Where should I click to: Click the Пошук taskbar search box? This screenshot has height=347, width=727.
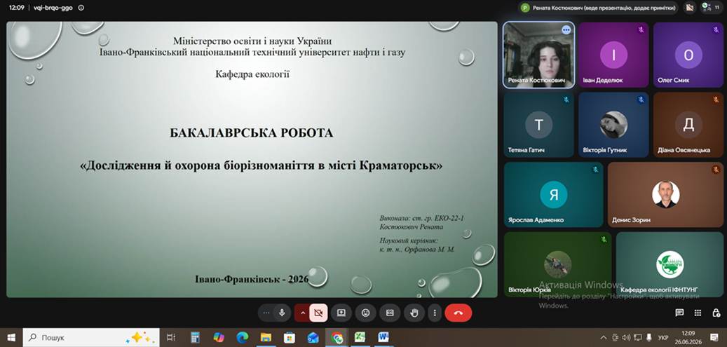point(91,338)
